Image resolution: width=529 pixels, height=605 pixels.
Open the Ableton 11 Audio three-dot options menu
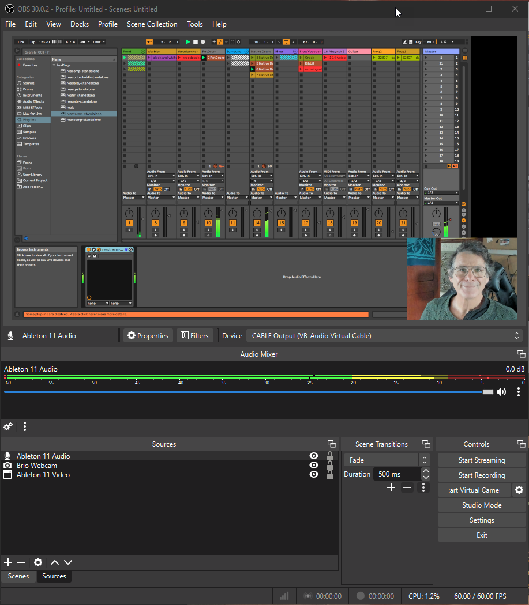[x=519, y=392]
